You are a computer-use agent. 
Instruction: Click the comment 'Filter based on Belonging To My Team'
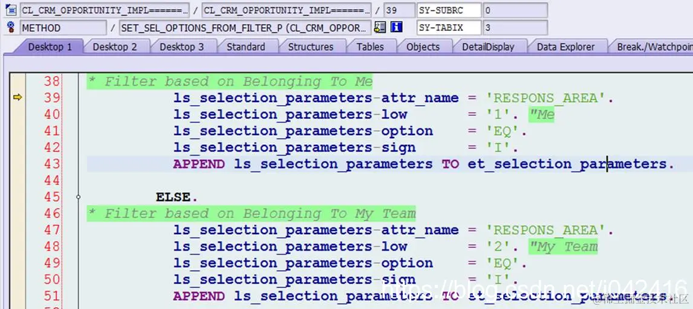coord(252,214)
